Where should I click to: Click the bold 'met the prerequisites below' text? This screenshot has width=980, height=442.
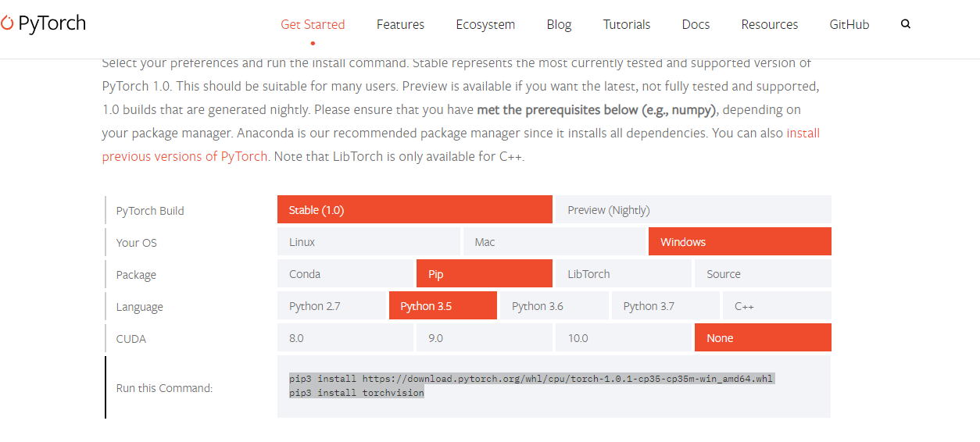[x=598, y=109]
